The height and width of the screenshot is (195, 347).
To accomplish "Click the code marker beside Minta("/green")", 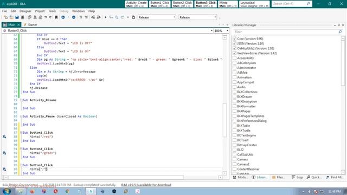I will pyautogui.click(x=5, y=153).
